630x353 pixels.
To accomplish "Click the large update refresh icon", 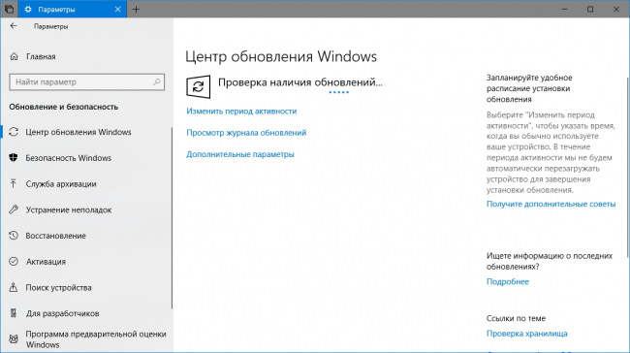I will coord(198,86).
